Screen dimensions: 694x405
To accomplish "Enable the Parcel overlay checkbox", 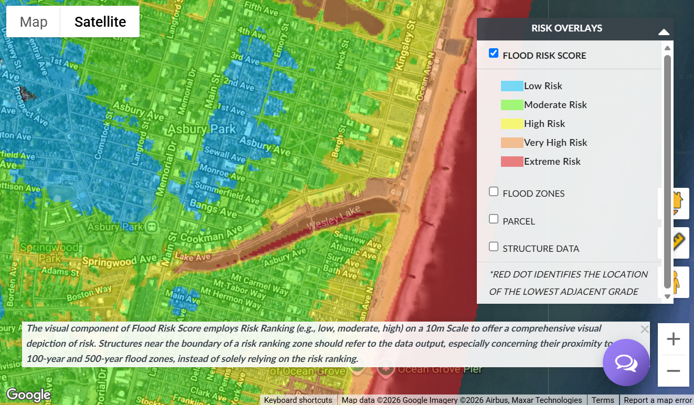I will pyautogui.click(x=493, y=219).
